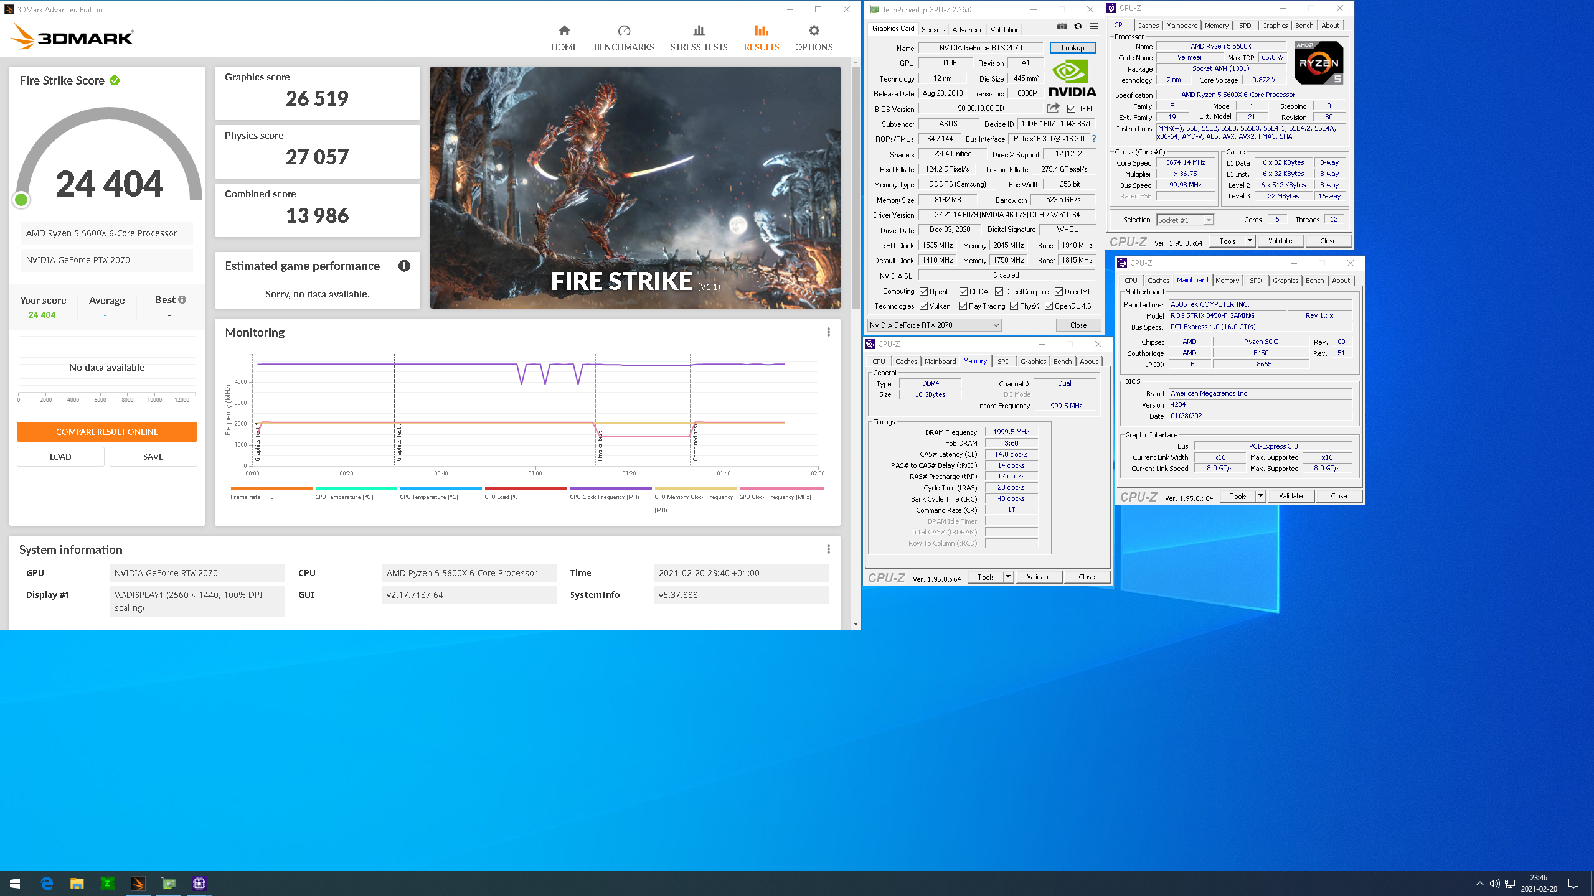This screenshot has width=1594, height=896.
Task: Click the volume tray icon
Action: click(x=1494, y=884)
